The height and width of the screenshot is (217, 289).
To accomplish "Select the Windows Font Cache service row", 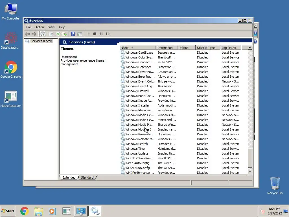I will click(183, 96).
